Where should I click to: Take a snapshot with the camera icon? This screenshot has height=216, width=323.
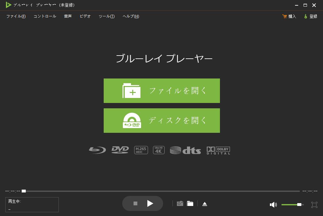180,204
